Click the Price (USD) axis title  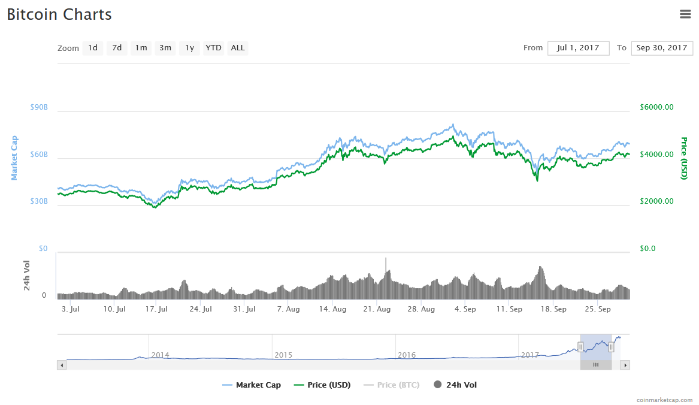click(684, 158)
